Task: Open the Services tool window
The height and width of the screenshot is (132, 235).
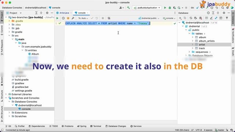Action: 136,126
